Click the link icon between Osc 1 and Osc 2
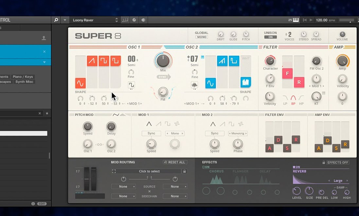Screen dimensions: 359x216 point(99,144)
